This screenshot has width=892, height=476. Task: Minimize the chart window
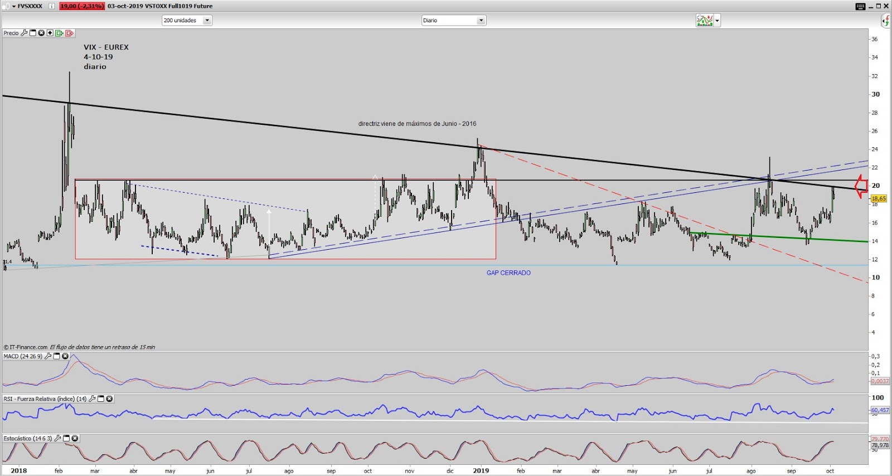870,6
